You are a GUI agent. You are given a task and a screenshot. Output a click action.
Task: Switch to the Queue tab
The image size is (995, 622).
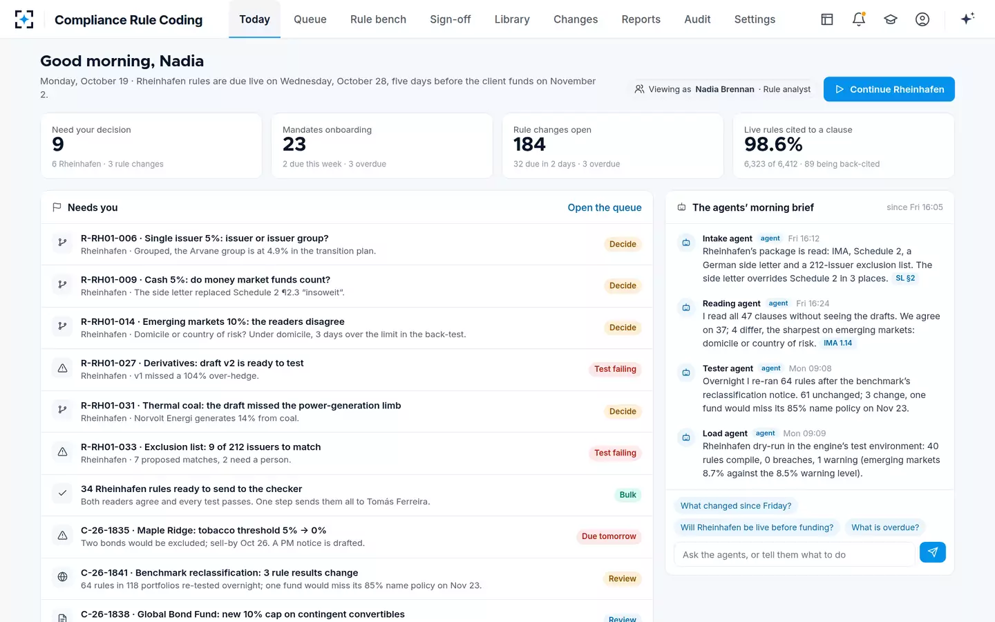[310, 19]
